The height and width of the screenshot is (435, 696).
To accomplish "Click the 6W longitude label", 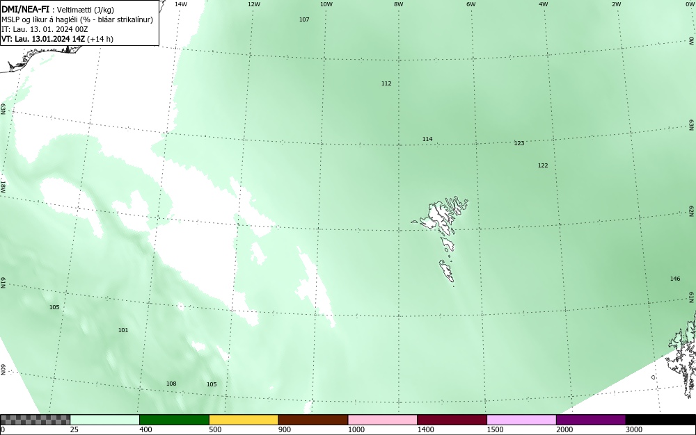I will coord(471,4).
